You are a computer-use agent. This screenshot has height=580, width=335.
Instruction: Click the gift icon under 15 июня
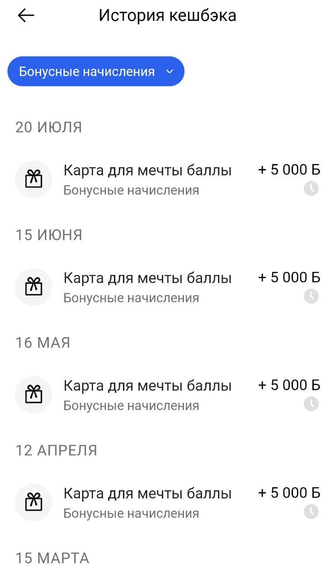point(33,287)
